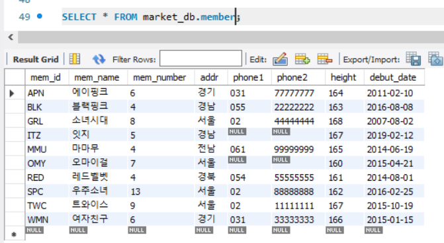Image resolution: width=444 pixels, height=243 pixels.
Task: Sort by phone1 column header
Action: point(249,77)
